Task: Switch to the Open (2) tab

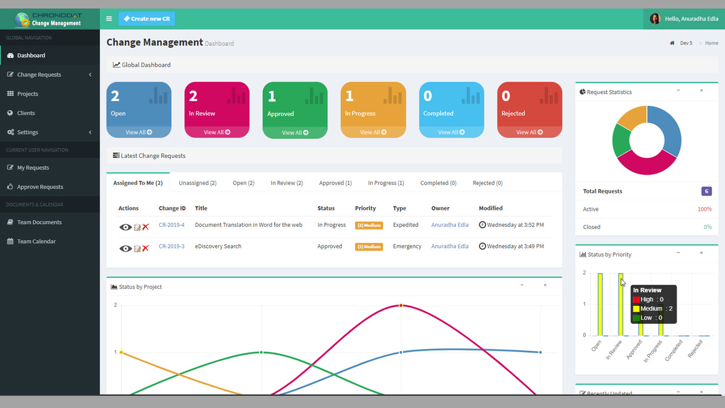Action: pyautogui.click(x=244, y=183)
